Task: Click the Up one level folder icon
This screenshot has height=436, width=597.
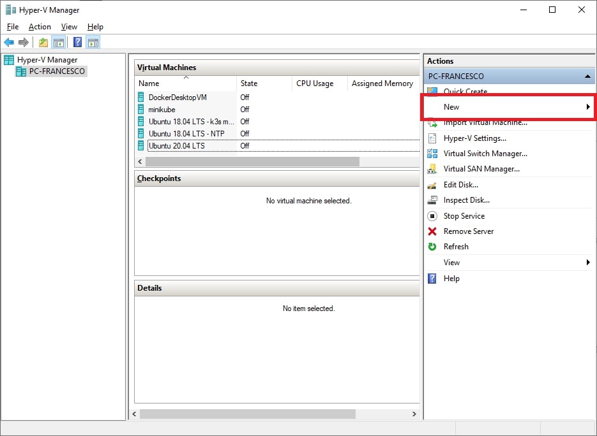Action: (x=43, y=42)
